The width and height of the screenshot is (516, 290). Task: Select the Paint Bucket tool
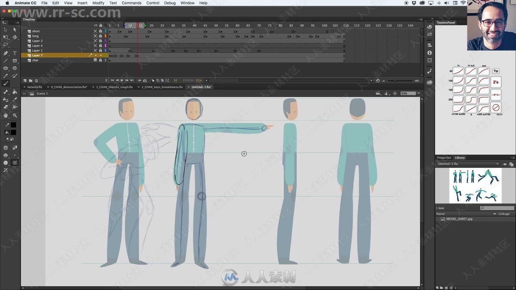click(x=15, y=92)
